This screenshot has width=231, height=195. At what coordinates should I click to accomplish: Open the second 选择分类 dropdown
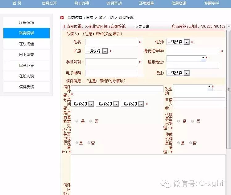point(107,104)
